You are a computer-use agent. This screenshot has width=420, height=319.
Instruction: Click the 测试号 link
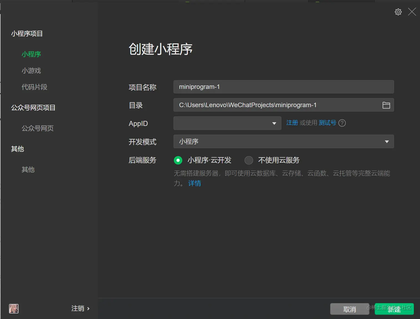[x=327, y=123]
